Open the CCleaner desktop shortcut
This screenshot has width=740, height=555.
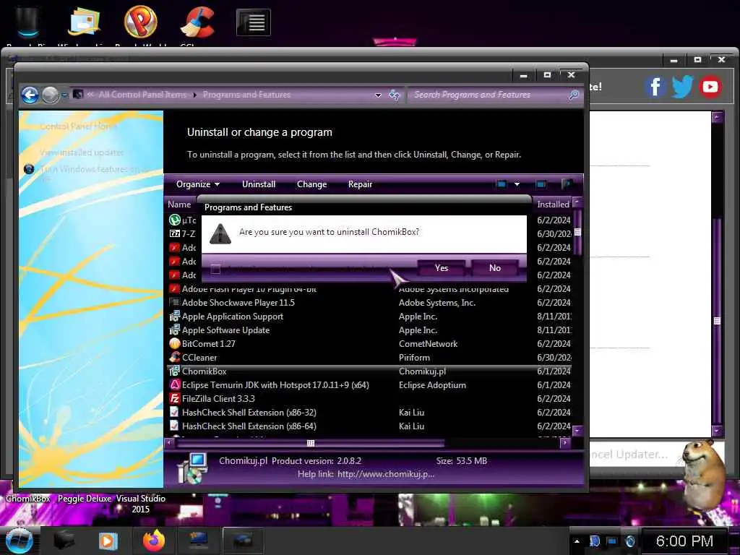[x=198, y=22]
